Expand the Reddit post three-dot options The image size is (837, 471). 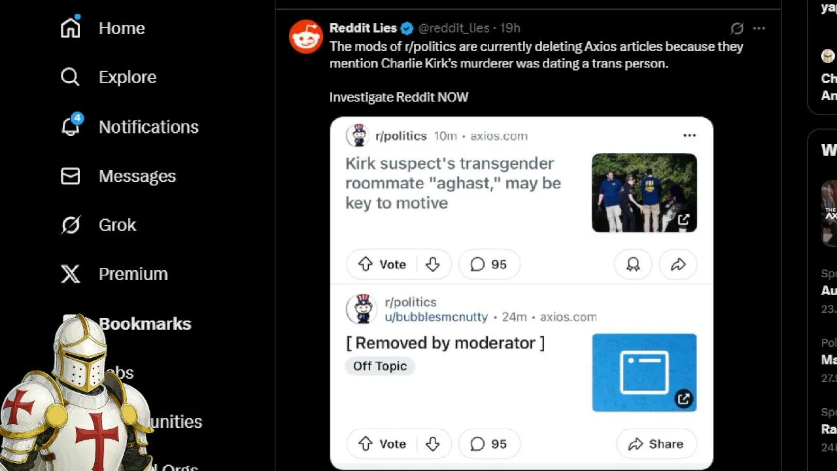689,135
